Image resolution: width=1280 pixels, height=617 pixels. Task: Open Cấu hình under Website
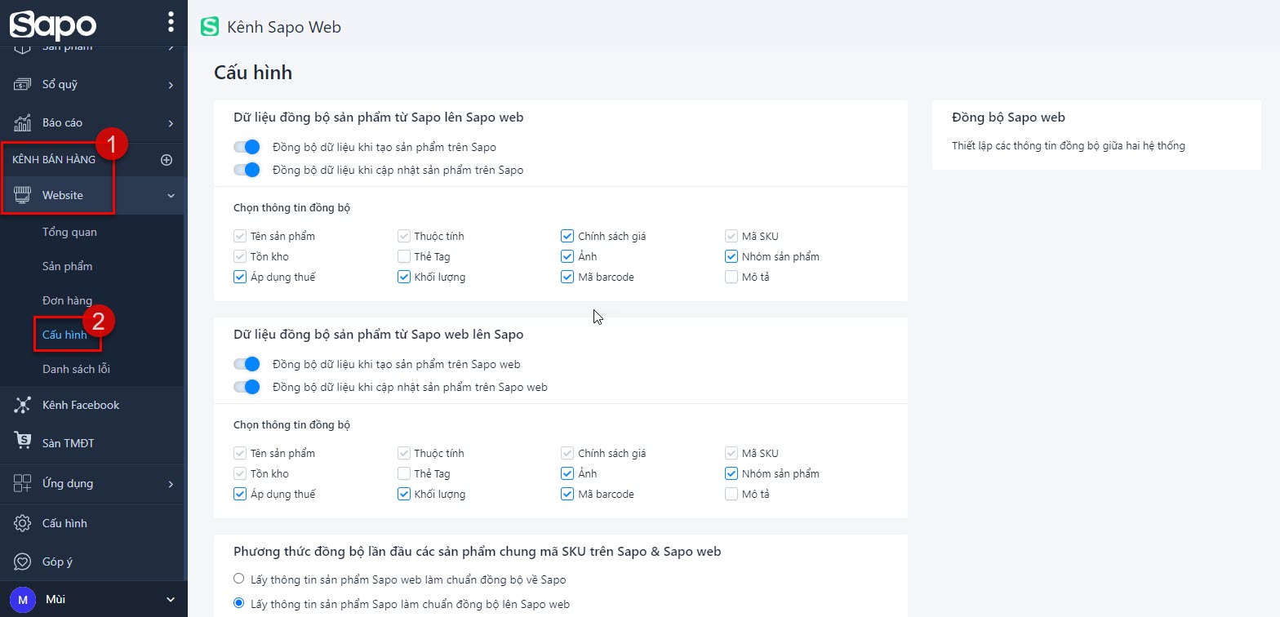click(x=64, y=335)
